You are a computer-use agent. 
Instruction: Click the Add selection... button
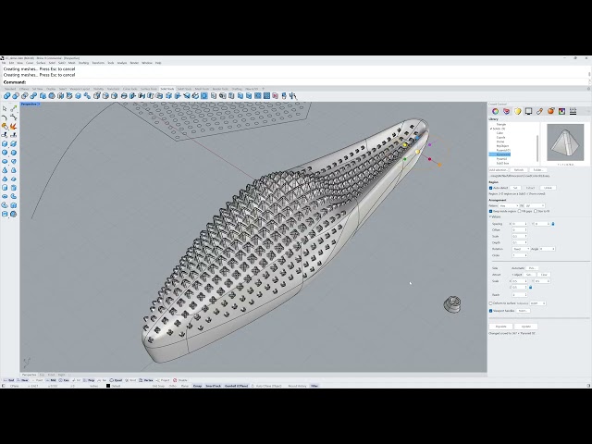point(499,170)
